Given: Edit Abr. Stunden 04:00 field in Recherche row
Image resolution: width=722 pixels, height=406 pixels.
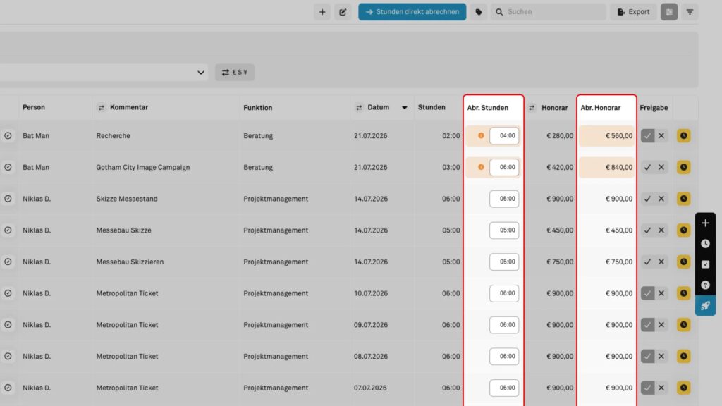Looking at the screenshot, I should [504, 136].
